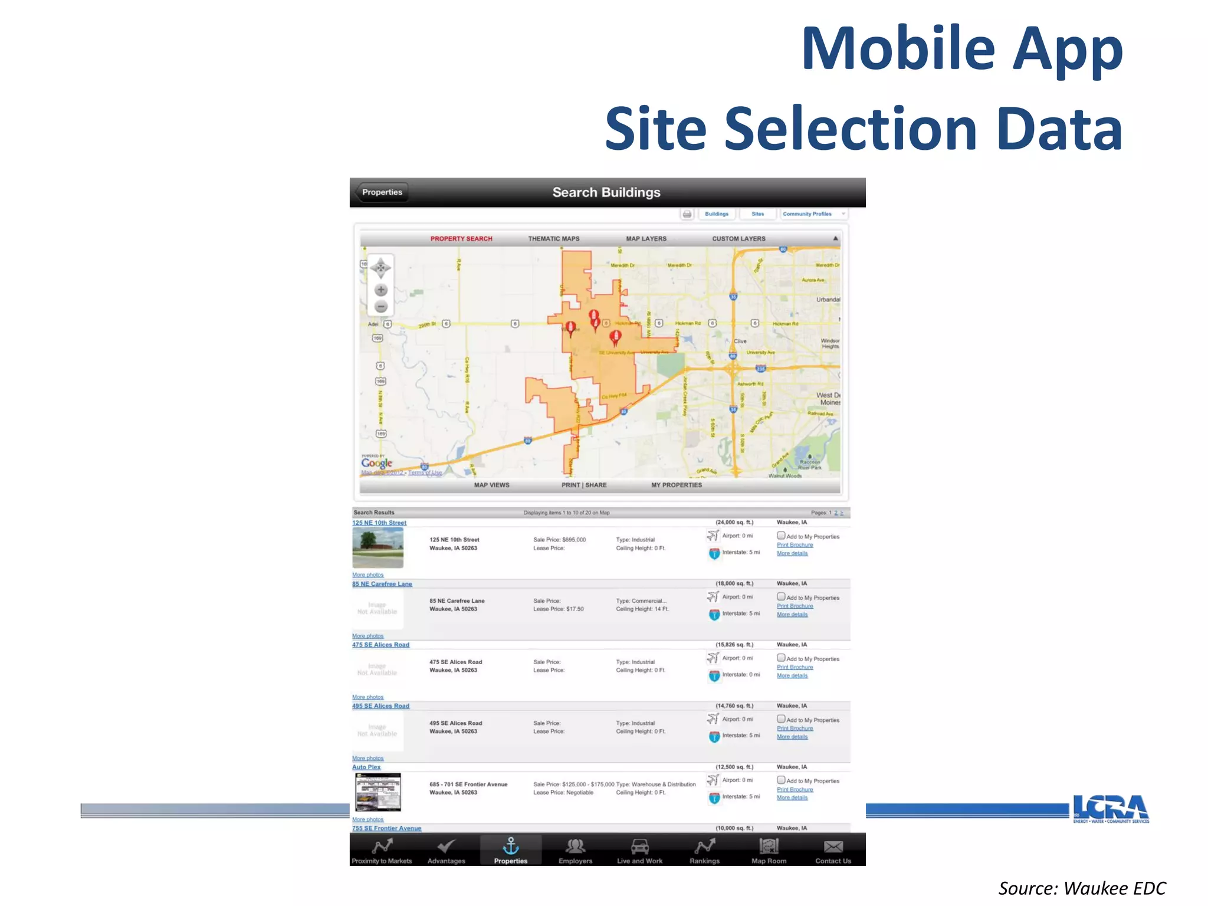This screenshot has height=906, width=1208.
Task: Click airport icon for 85 NE Carefree Lane
Action: coord(713,597)
